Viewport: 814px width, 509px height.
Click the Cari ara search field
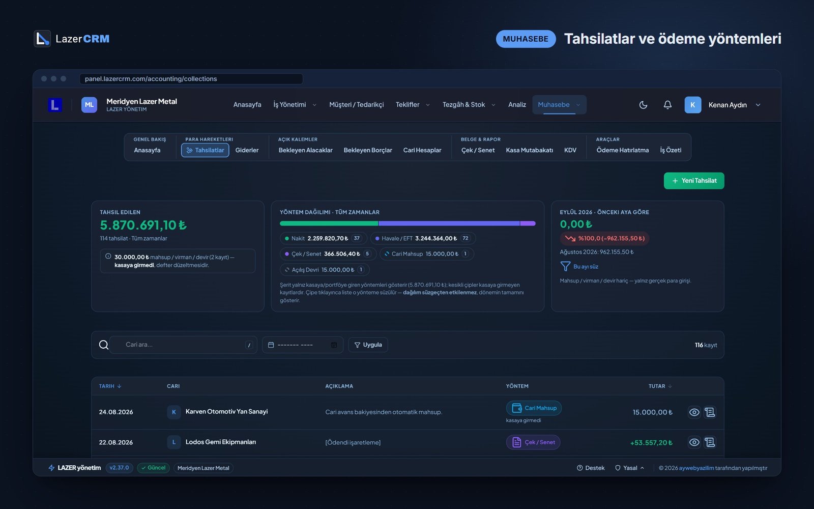(183, 345)
